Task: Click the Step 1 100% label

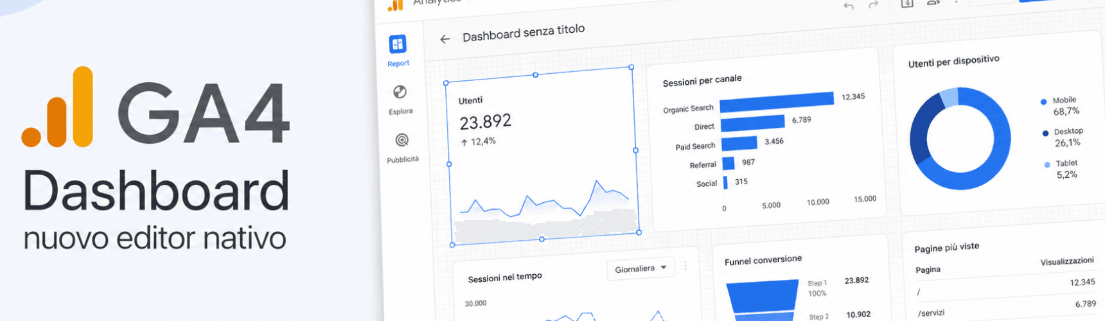Action: pyautogui.click(x=817, y=288)
